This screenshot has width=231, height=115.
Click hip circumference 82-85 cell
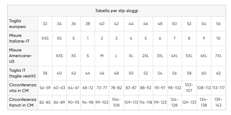pyautogui.click(x=45, y=102)
